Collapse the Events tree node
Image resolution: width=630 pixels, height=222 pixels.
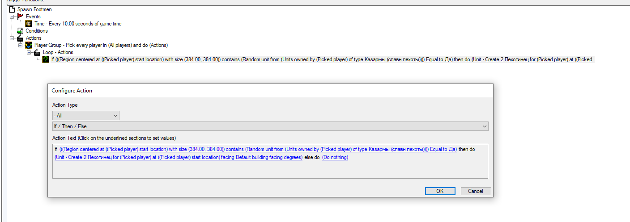click(x=12, y=17)
